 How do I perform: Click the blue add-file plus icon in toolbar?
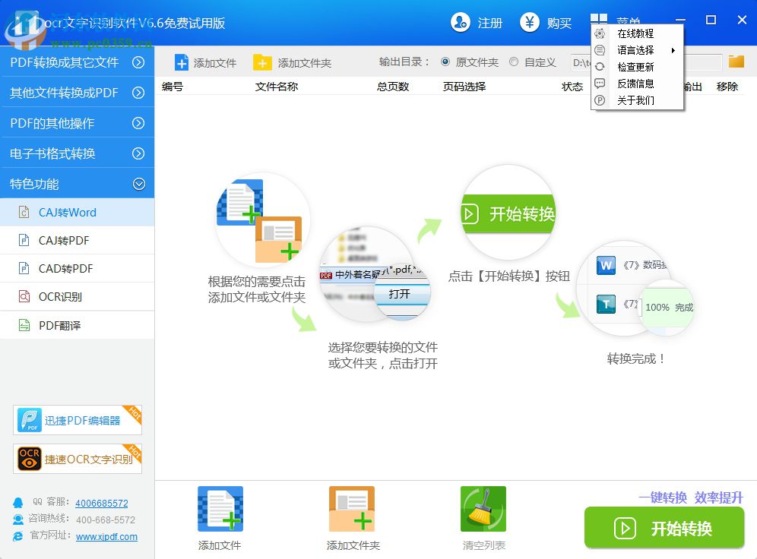pyautogui.click(x=182, y=63)
